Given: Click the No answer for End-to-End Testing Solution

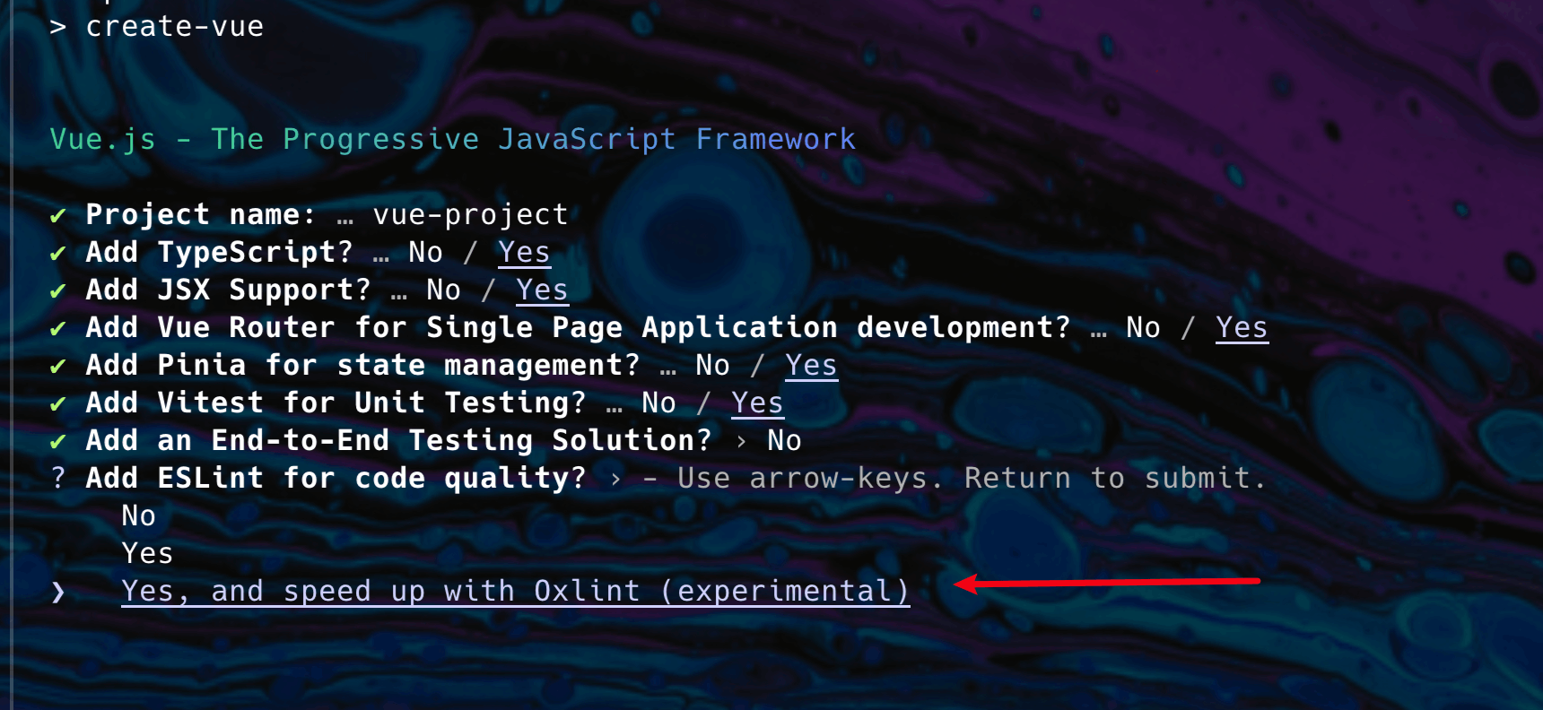Looking at the screenshot, I should pos(784,440).
